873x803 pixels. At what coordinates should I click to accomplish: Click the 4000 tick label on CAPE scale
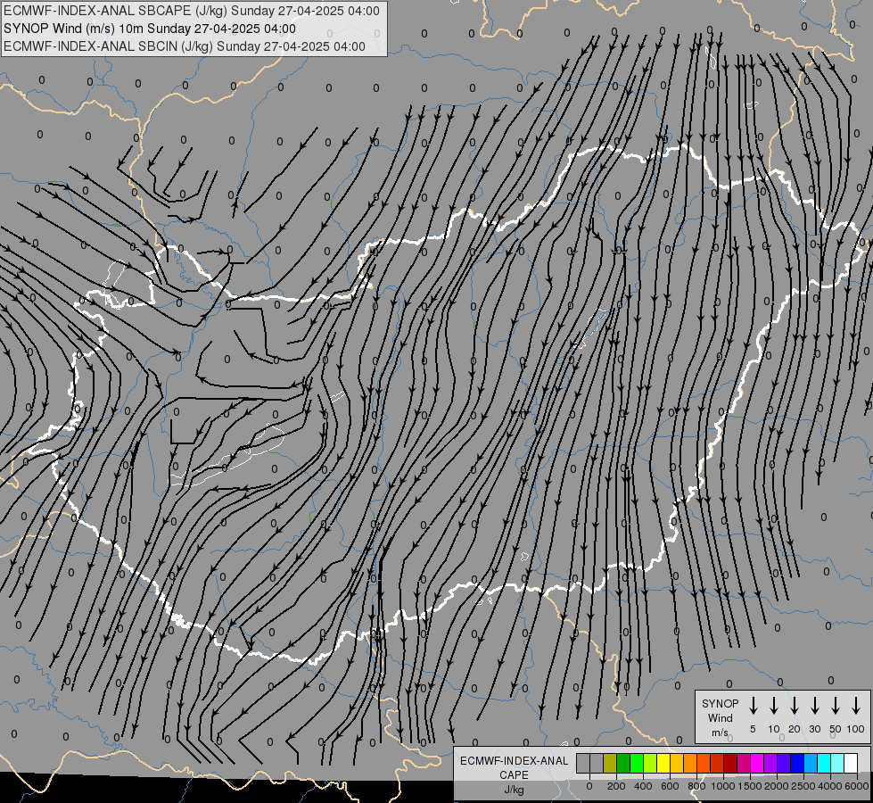pyautogui.click(x=830, y=786)
